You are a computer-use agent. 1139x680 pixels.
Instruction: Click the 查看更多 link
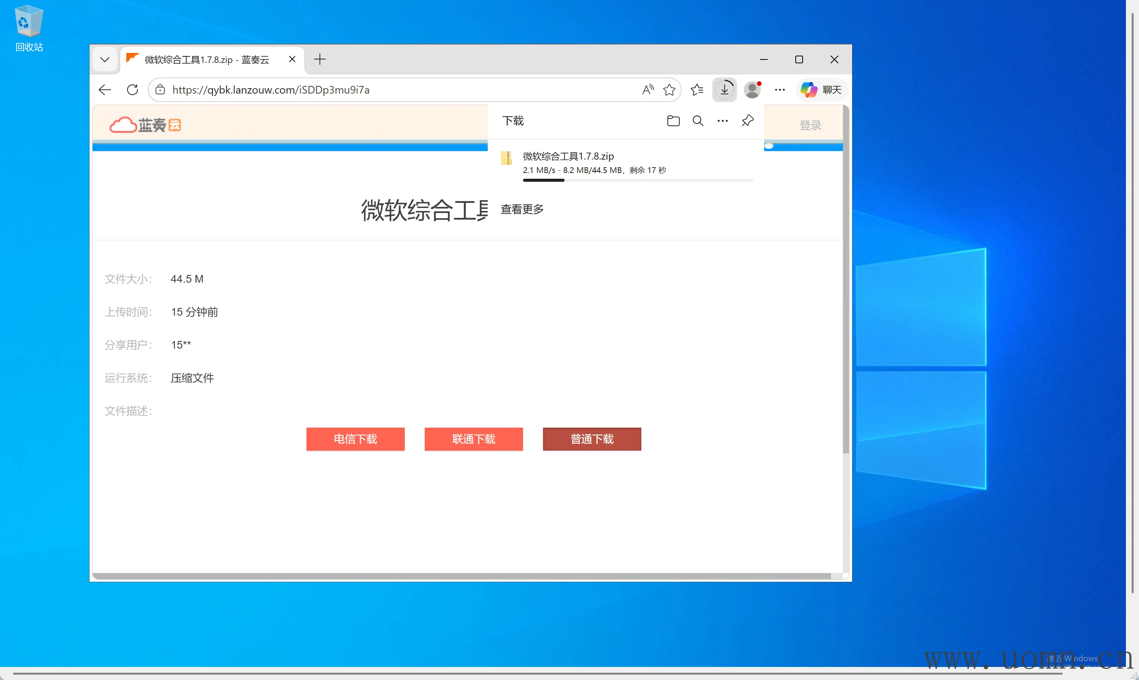click(x=522, y=209)
